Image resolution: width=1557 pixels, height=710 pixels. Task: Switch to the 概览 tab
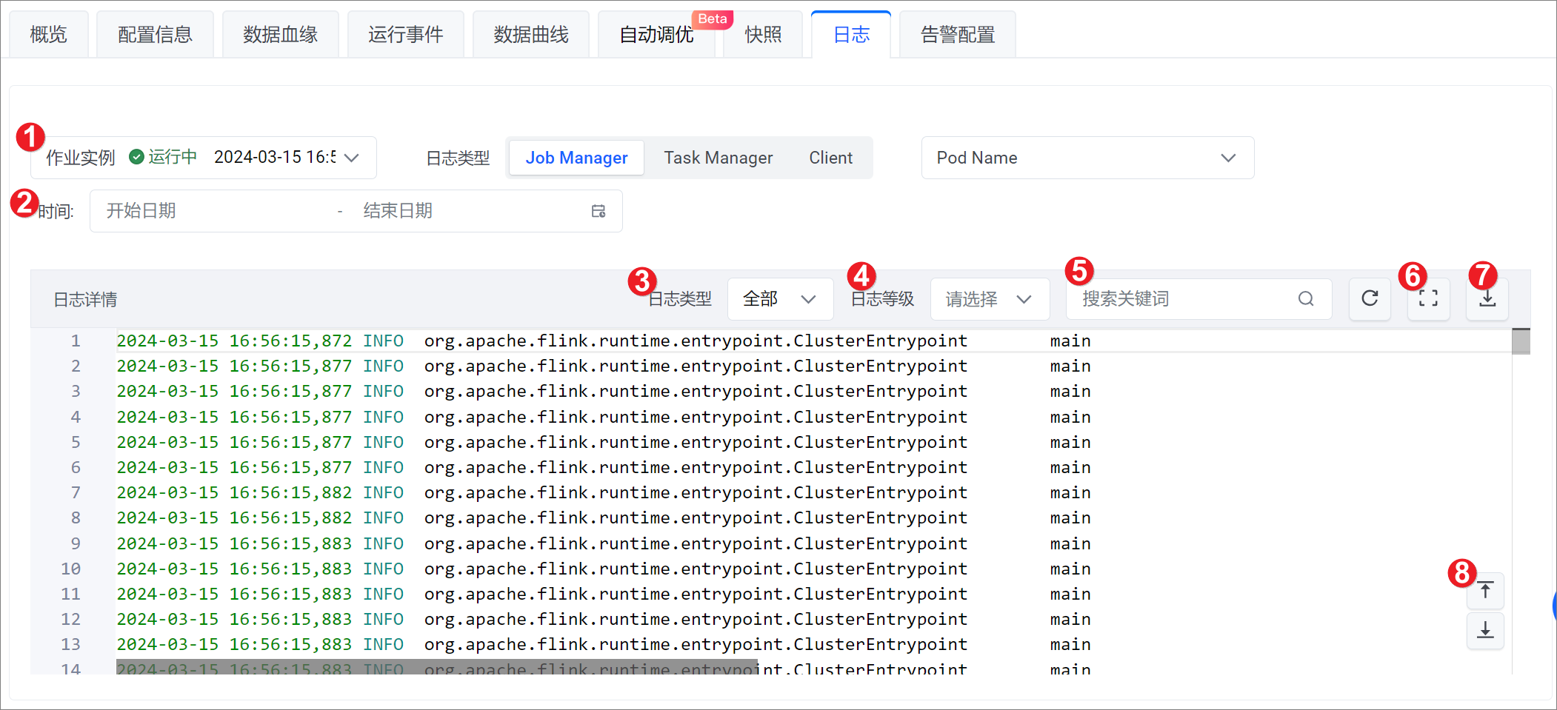click(49, 35)
